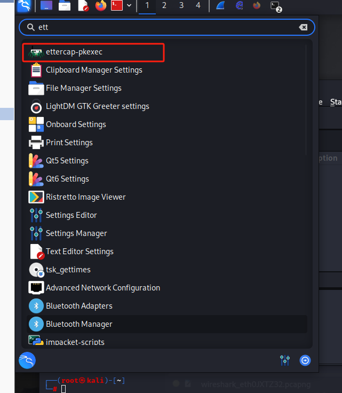Click the tsk_gettimes disc icon
The width and height of the screenshot is (342, 393).
[37, 270]
